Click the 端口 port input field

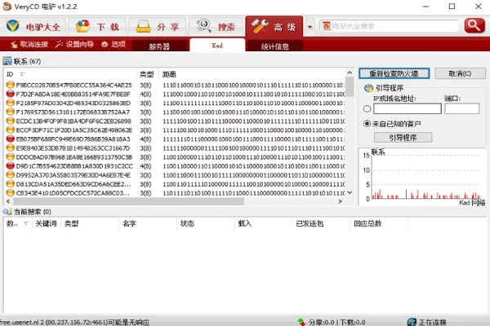pyautogui.click(x=461, y=108)
